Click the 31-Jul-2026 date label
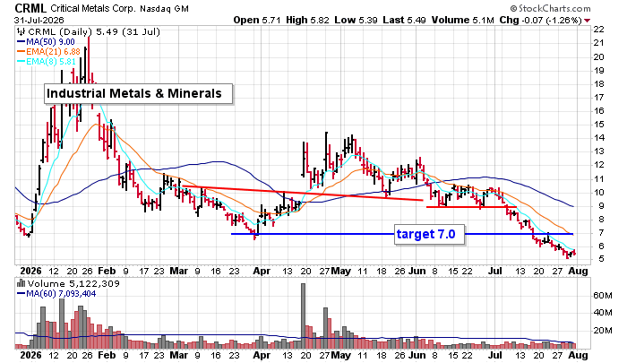627x363 pixels. click(x=39, y=21)
